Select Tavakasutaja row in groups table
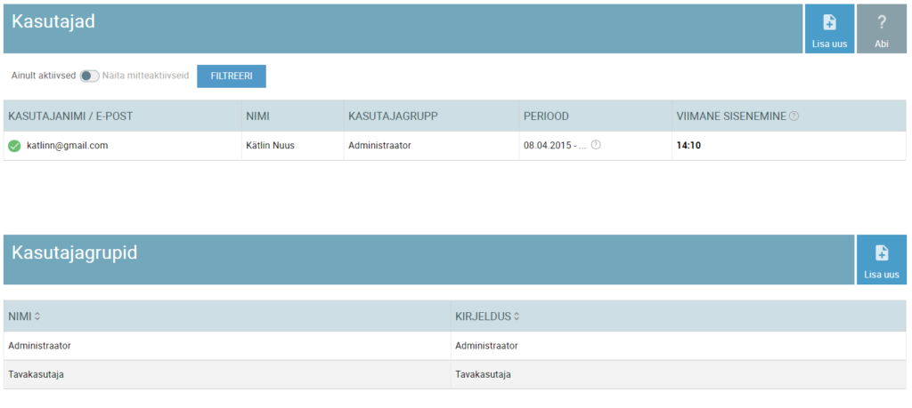This screenshot has height=408, width=912. click(36, 374)
